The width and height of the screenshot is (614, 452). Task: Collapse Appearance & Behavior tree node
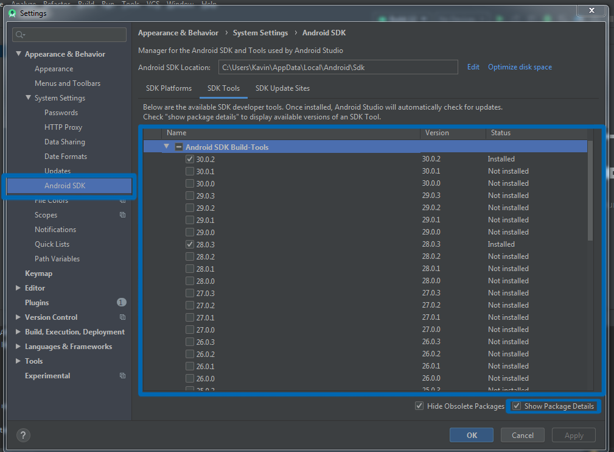pos(18,54)
